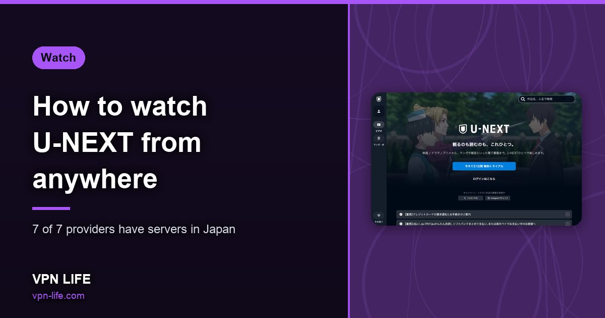Click "7 of 7 providers have servers in Japan"

pos(134,229)
